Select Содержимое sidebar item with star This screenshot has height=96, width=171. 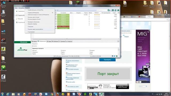click(20, 11)
